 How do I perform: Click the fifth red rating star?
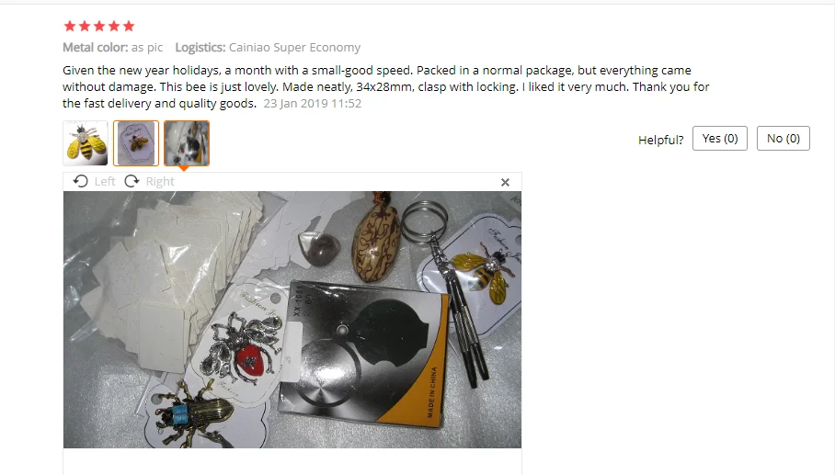(x=129, y=26)
